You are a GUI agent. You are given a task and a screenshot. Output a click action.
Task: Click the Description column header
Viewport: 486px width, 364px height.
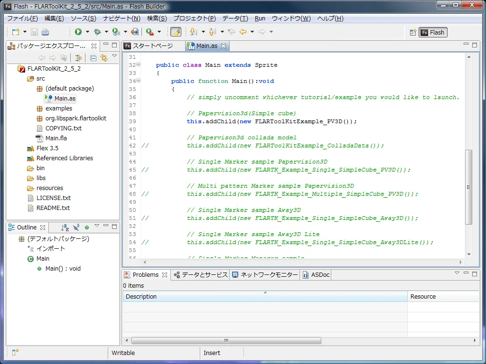tap(265, 297)
